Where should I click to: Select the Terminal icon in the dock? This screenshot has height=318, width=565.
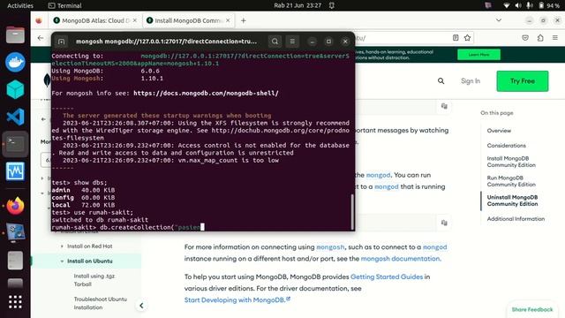[15, 144]
